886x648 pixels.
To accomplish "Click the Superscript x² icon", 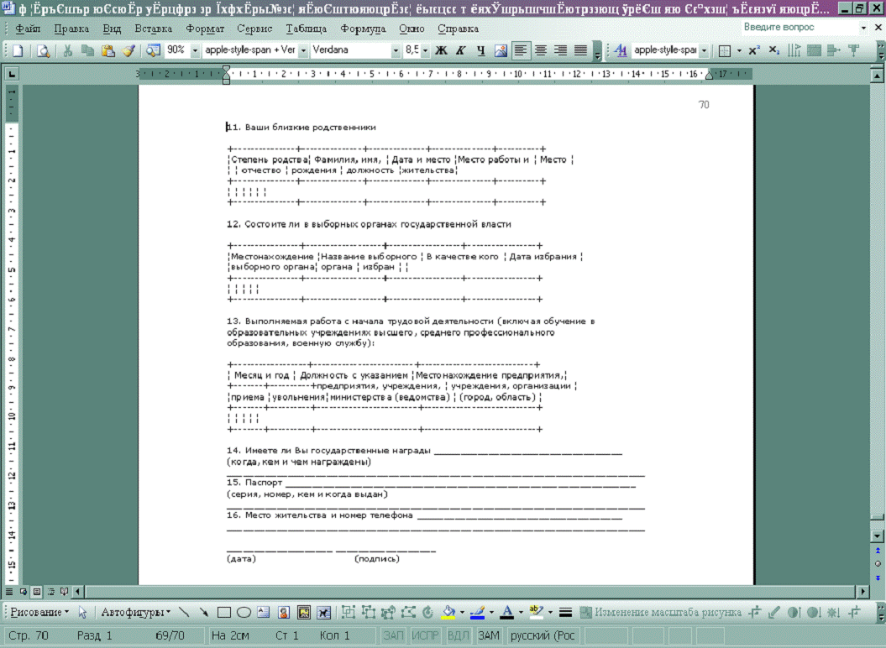I will pyautogui.click(x=753, y=50).
